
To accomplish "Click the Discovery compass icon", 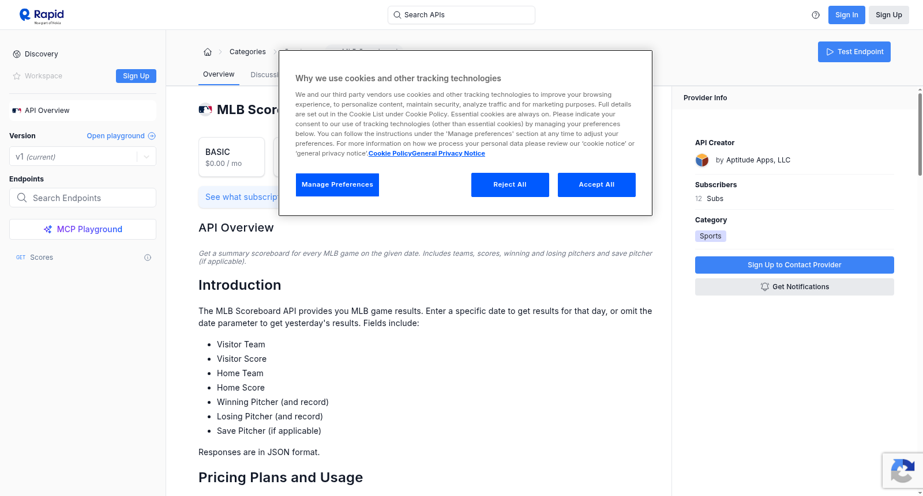I will point(17,54).
